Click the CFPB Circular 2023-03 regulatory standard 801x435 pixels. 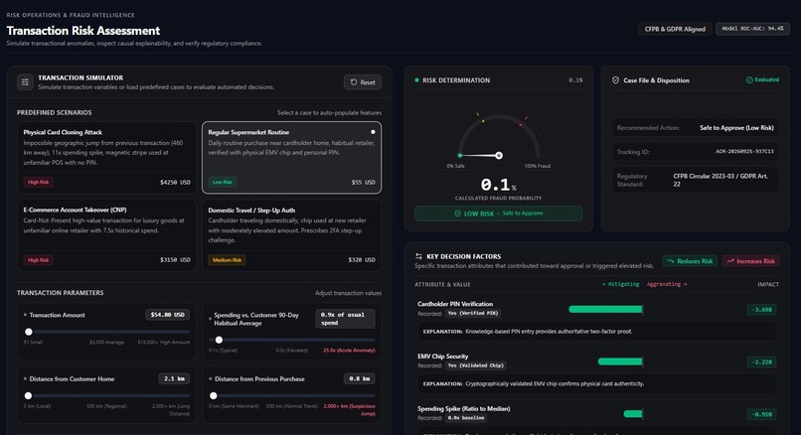tap(721, 180)
